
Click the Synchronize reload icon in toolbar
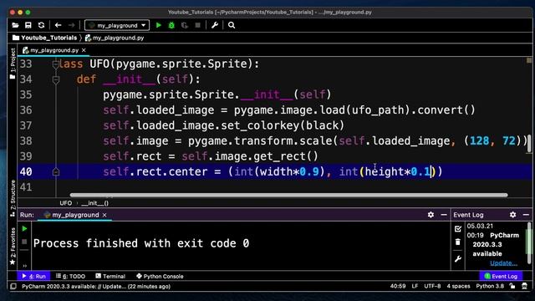41,25
